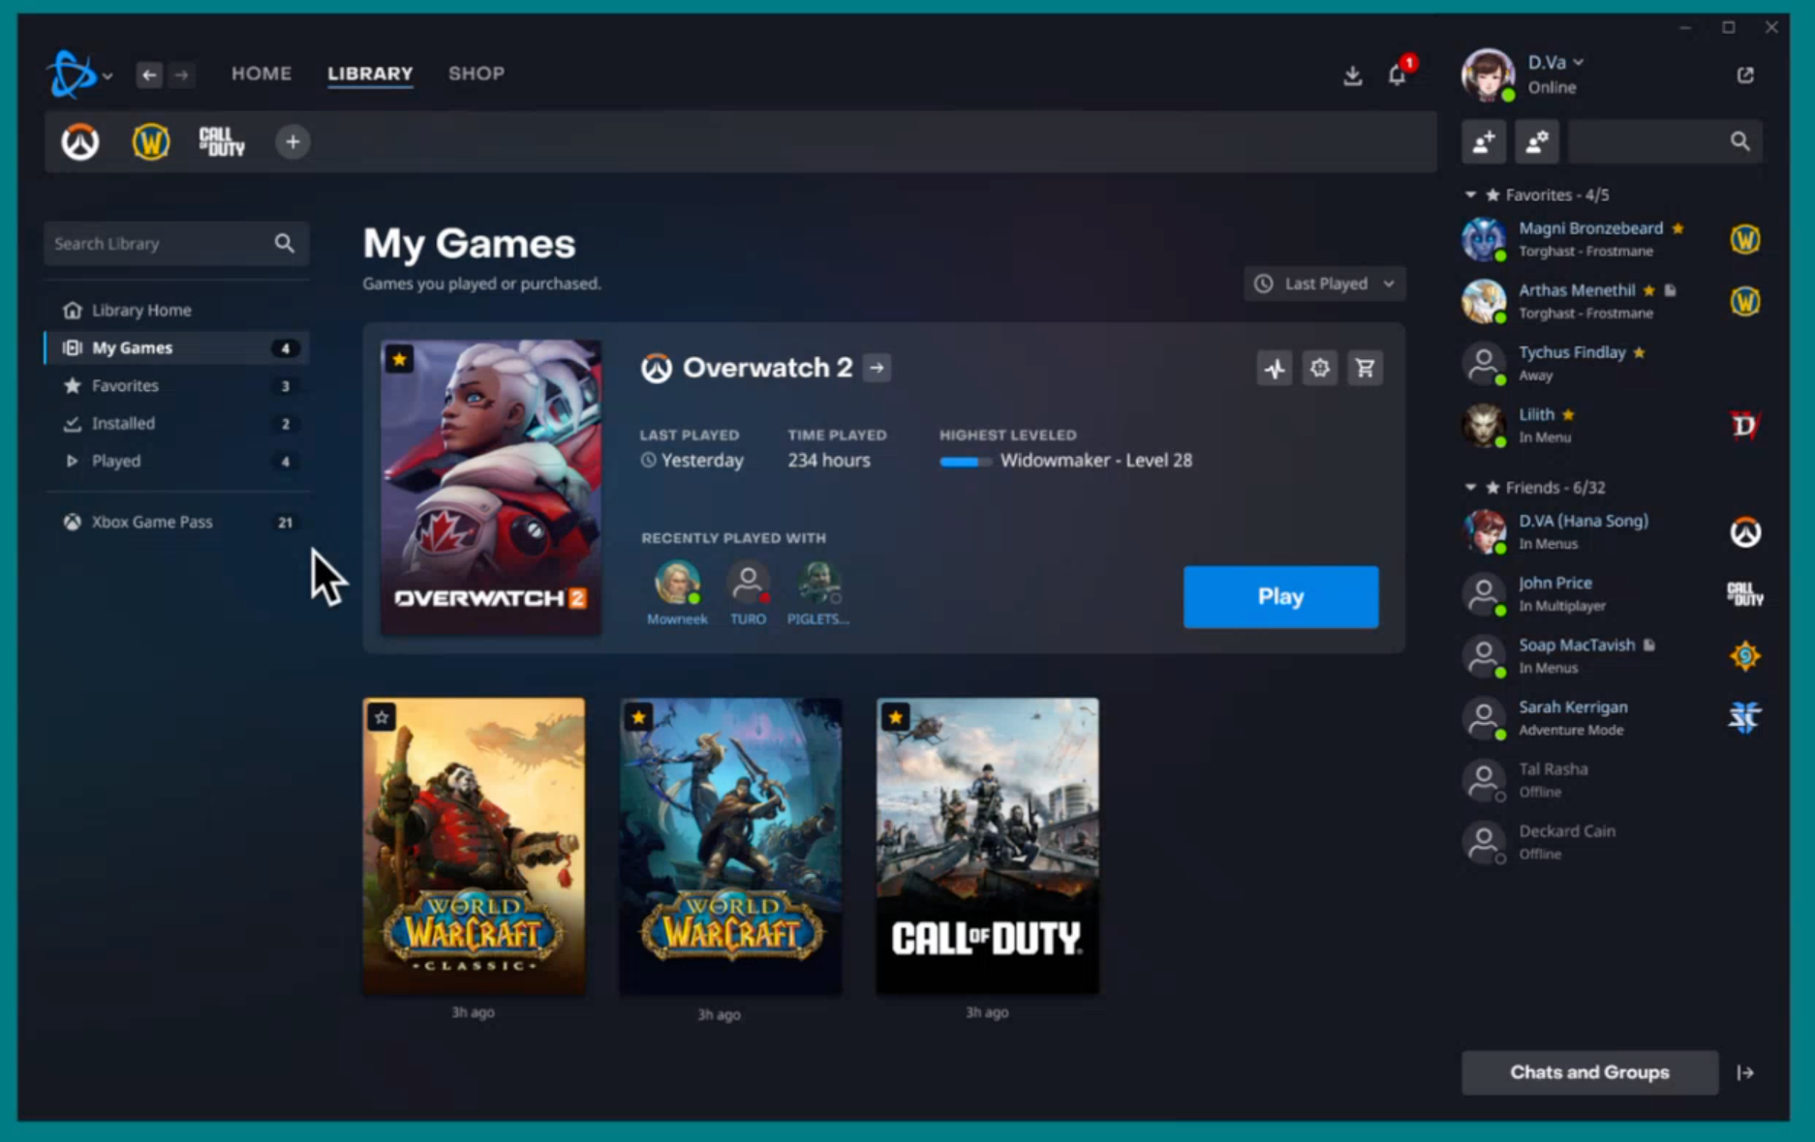Open the D.Va profile dropdown
1815x1142 pixels.
click(x=1555, y=63)
